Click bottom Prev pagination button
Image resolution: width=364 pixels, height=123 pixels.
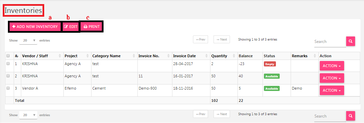201,114
